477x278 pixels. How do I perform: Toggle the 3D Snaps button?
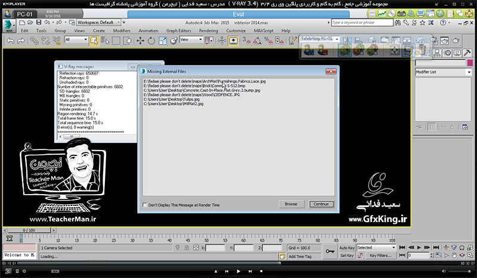coord(246,40)
